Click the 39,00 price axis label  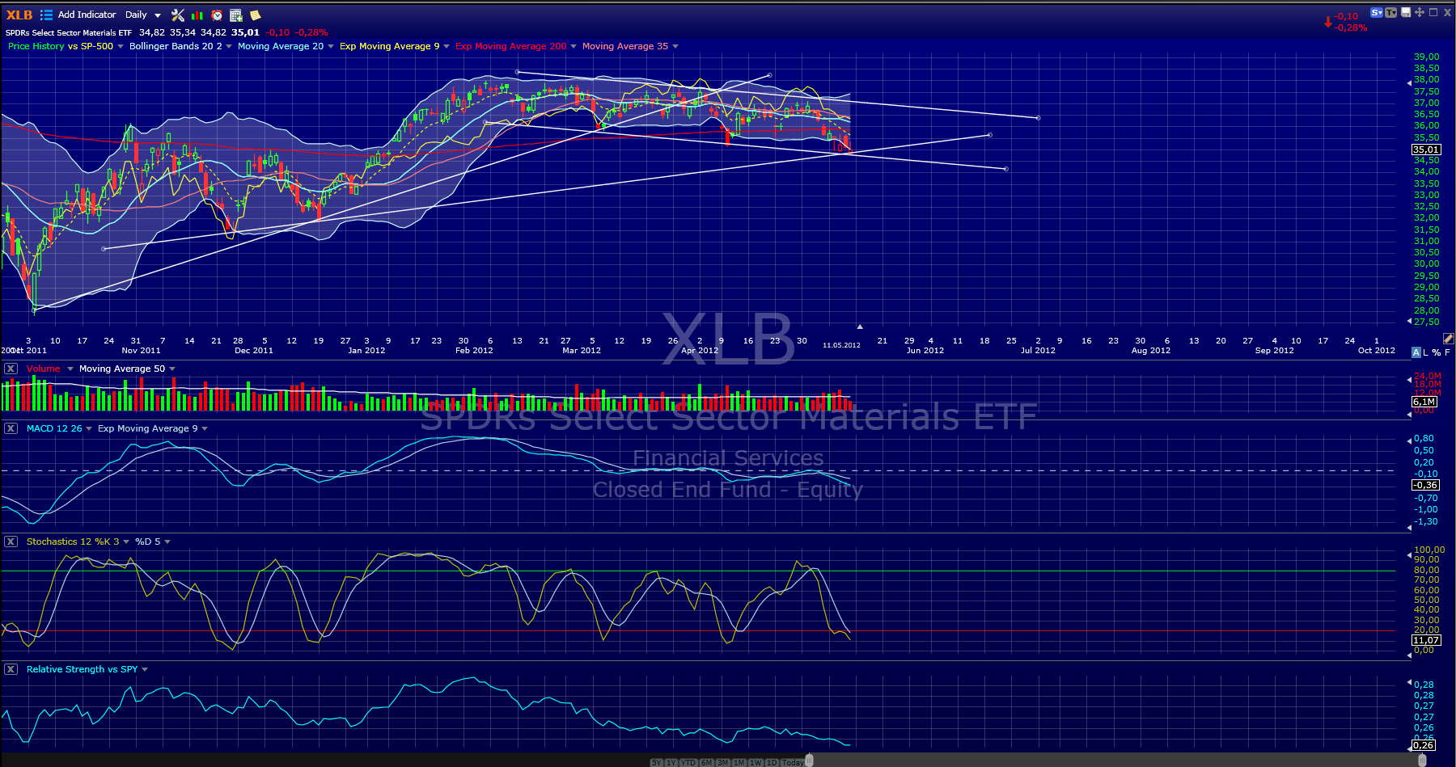(1427, 57)
